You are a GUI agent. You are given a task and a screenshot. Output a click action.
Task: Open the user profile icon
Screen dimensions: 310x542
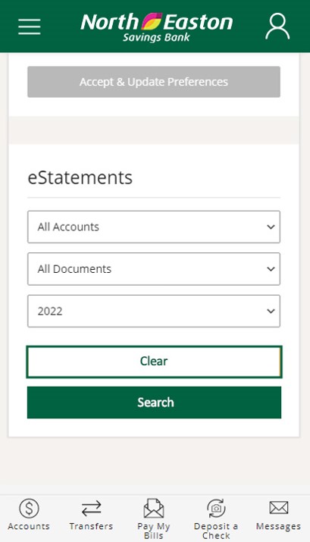(277, 27)
